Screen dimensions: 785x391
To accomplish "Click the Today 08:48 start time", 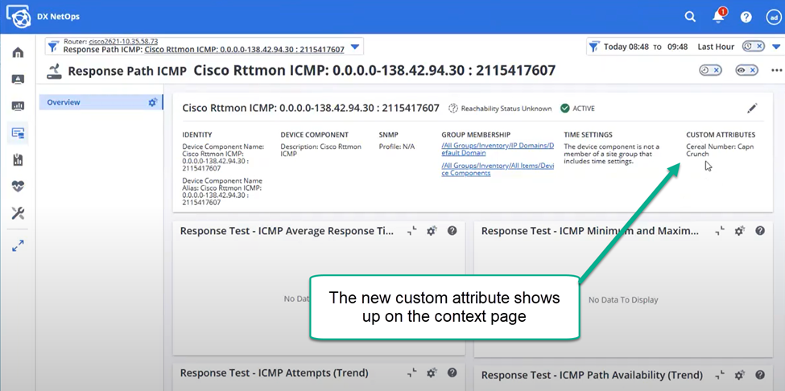I will tap(626, 47).
